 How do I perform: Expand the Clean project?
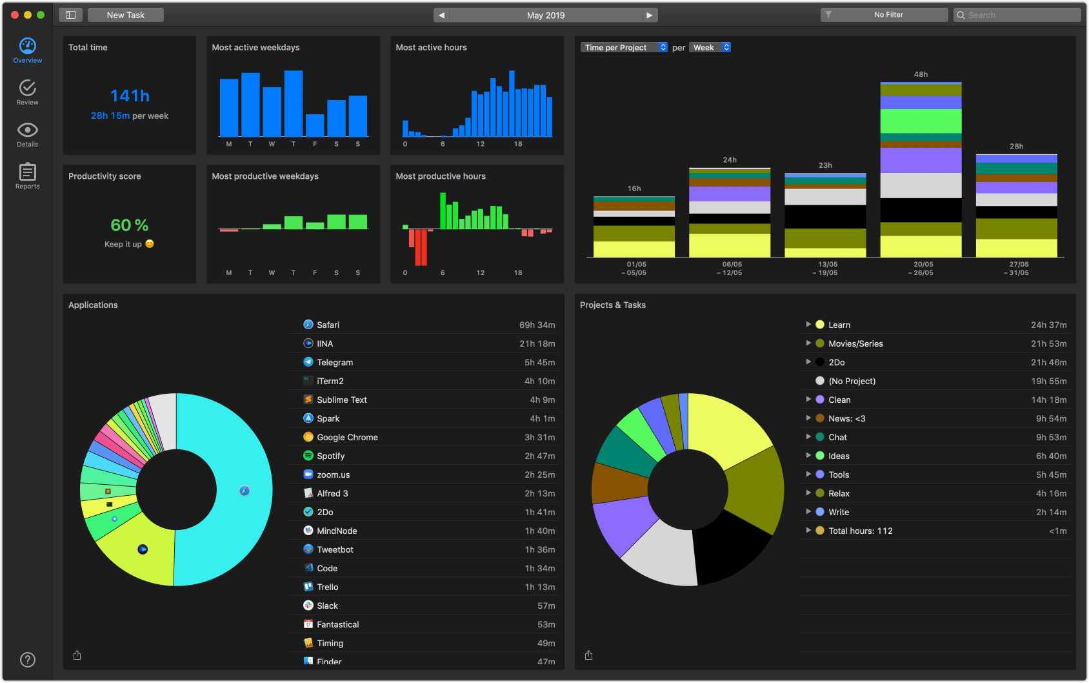[808, 399]
